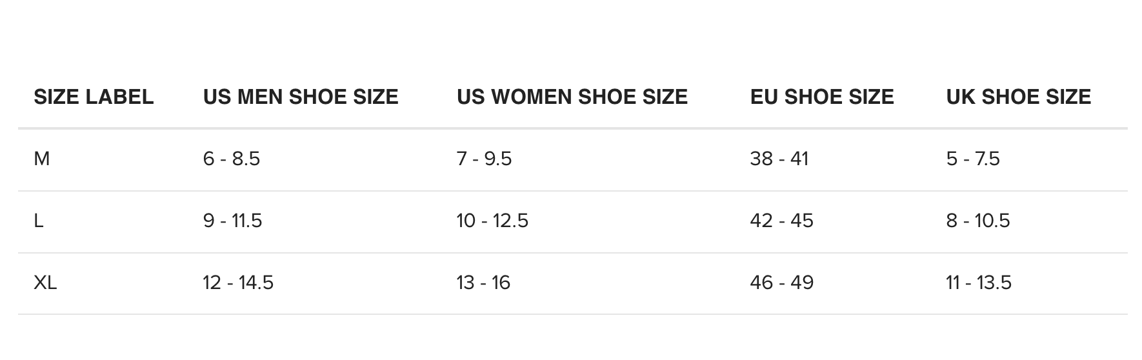Click the SIZE LABEL column header
This screenshot has width=1142, height=360.
coord(94,97)
